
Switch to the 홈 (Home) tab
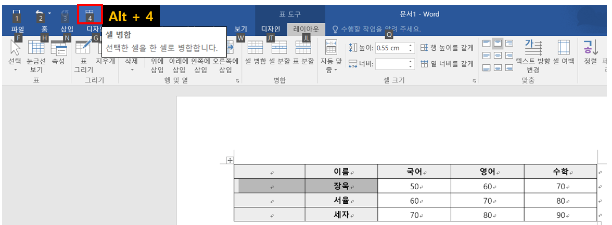[x=44, y=29]
